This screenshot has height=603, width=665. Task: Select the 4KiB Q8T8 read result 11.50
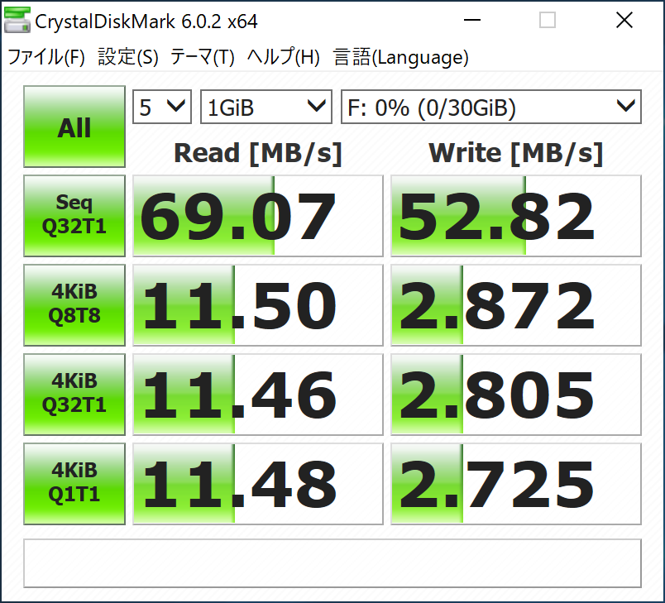click(x=258, y=305)
